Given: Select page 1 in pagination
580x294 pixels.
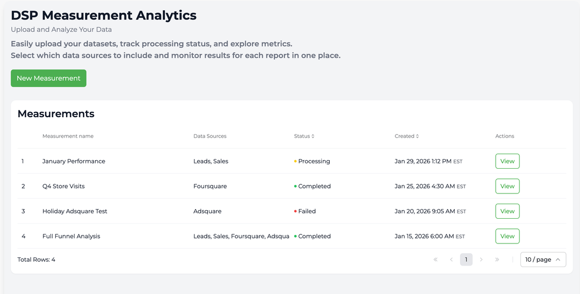Looking at the screenshot, I should coord(466,260).
